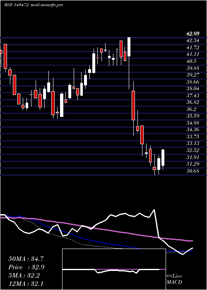207x290 pixels.
Task: Select the 34.36 price label
Action: [193, 130]
